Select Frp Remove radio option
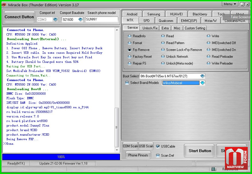Viewport: 252px width, 174px height. (x=129, y=50)
